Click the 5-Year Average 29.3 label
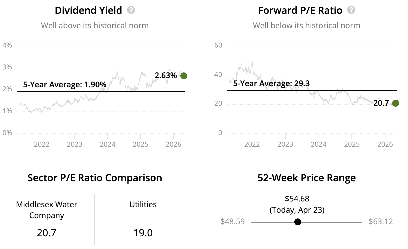Viewport: 408px width, 249px height. (271, 84)
